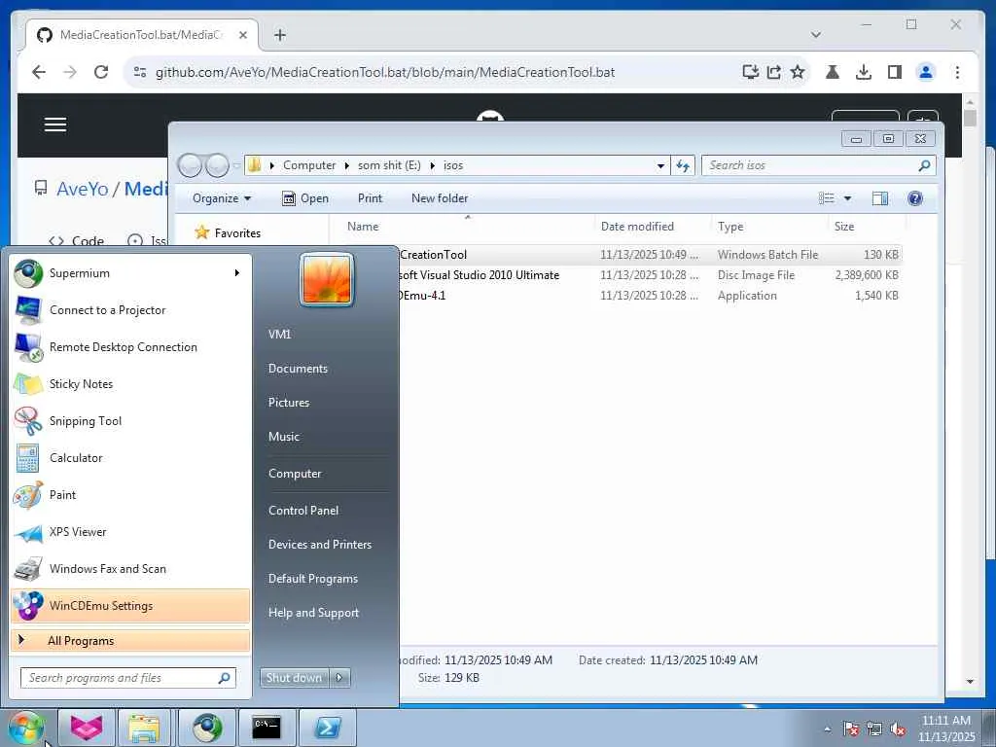Click the muted volume tray icon
996x747 pixels.
point(898,729)
